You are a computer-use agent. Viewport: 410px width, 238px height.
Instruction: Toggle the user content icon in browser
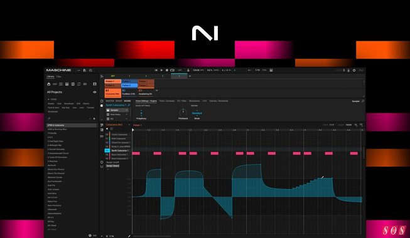94,84
